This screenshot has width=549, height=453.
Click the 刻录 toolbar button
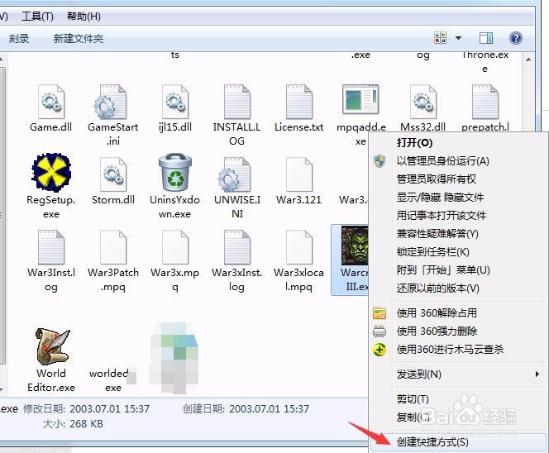[x=19, y=38]
